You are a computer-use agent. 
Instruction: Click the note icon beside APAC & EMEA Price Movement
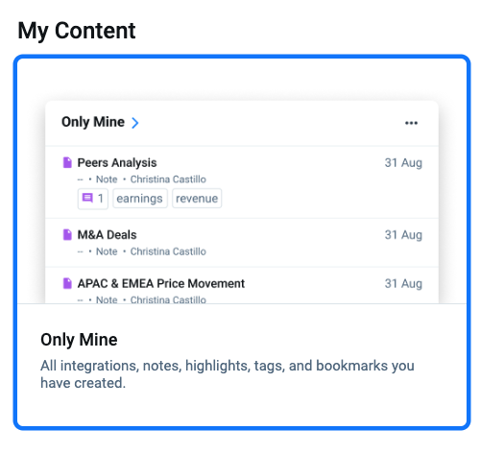coord(67,283)
